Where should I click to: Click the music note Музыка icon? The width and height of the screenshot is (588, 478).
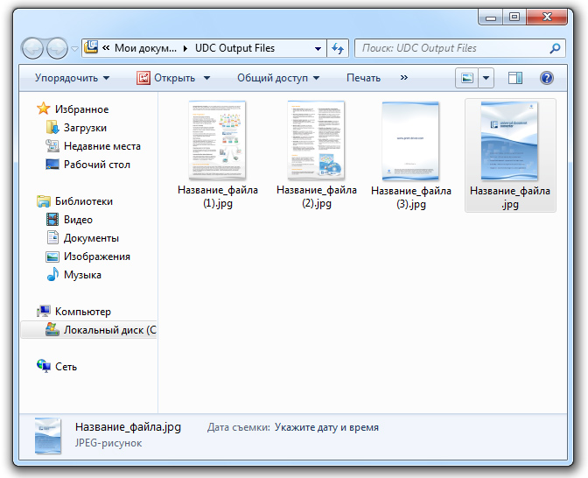coord(52,274)
